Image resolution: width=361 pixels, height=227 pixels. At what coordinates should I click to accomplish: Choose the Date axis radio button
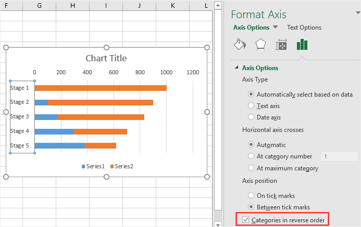point(251,117)
